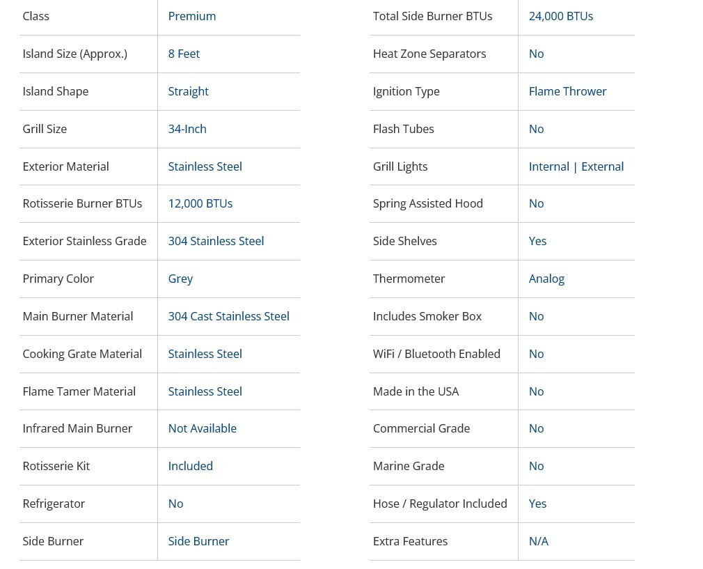
Task: Open the 24,000 BTUs side burner link
Action: pos(561,16)
